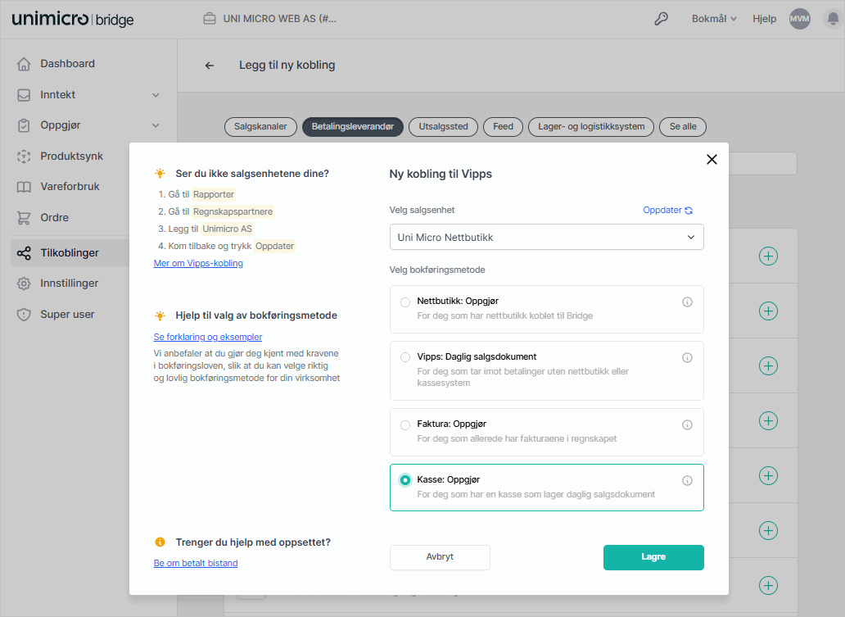Viewport: 845px width, 617px height.
Task: Open Produktsynk sidebar icon
Action: (24, 157)
